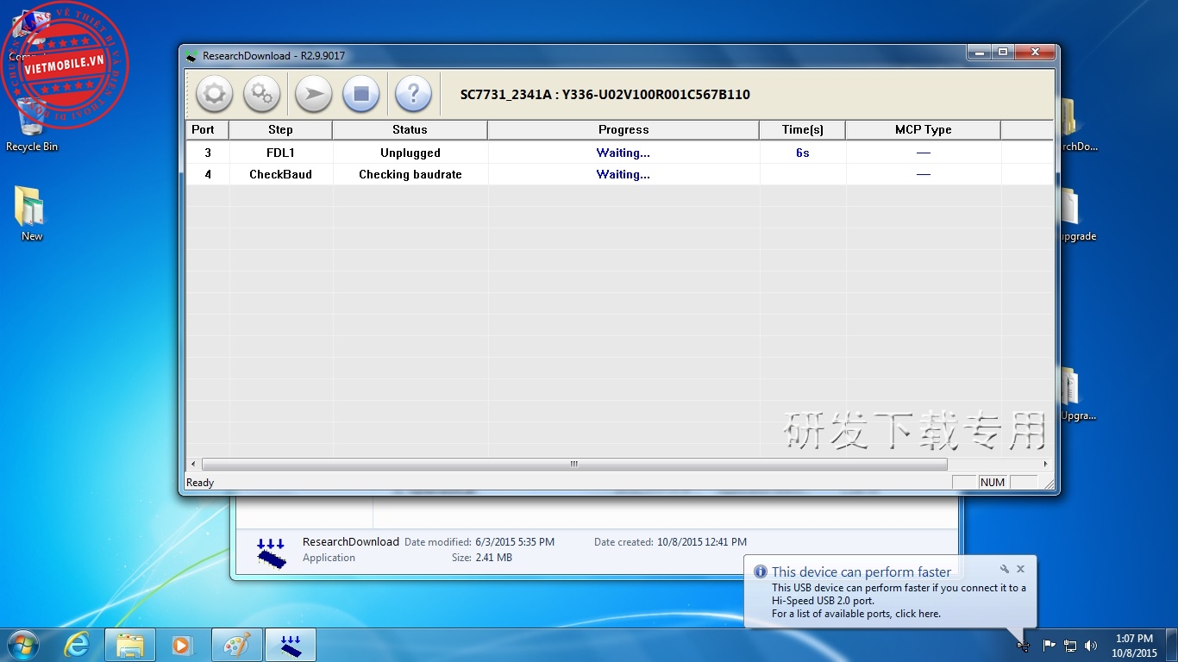1178x662 pixels.
Task: Select ResearchDownload taskbar button
Action: (x=291, y=645)
